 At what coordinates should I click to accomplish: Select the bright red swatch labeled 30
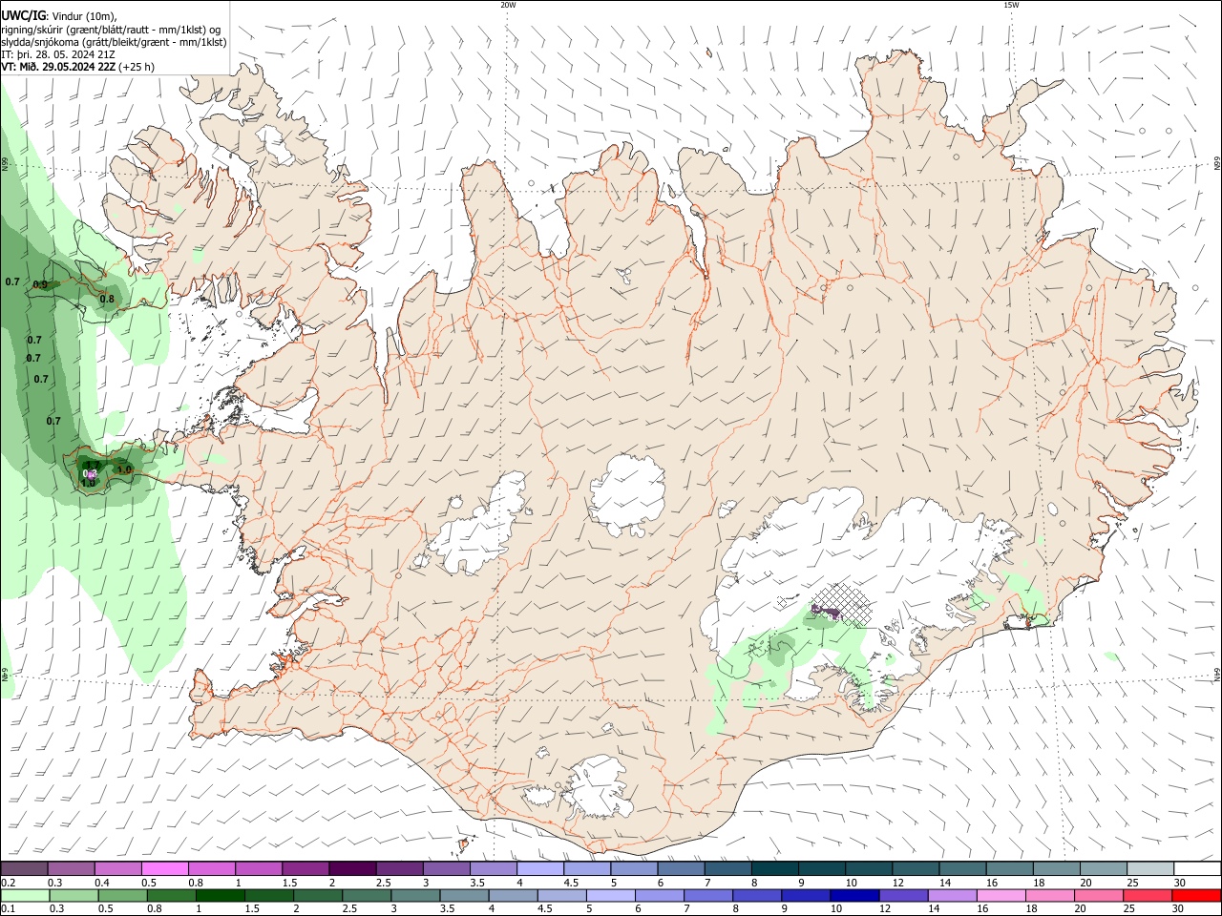tap(1195, 896)
